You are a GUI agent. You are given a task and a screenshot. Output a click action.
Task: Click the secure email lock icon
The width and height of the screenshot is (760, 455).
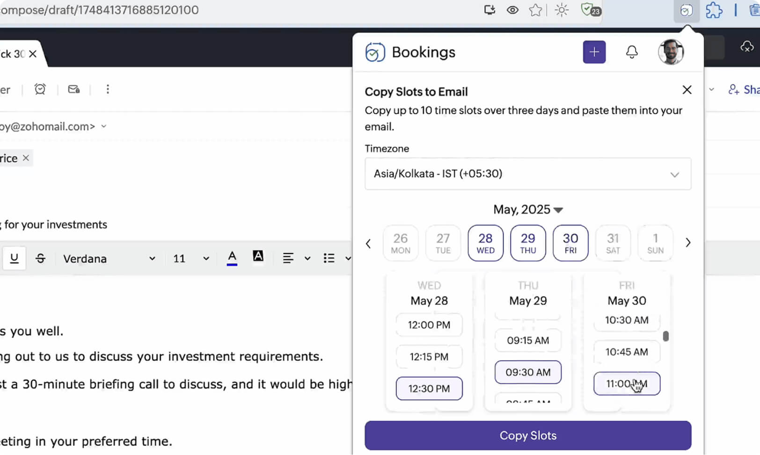tap(73, 89)
